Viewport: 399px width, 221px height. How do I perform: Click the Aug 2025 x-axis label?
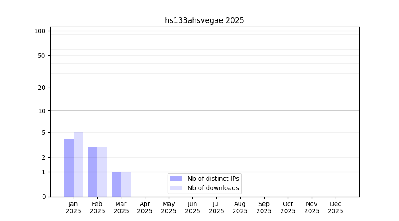click(x=240, y=207)
